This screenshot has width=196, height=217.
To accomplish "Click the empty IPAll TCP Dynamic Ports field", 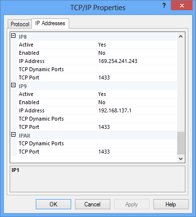I will 137,143.
